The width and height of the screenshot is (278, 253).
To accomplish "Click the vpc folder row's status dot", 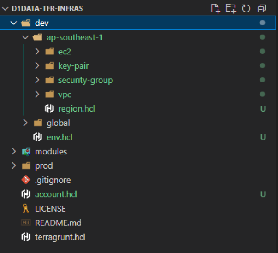I will [262, 94].
